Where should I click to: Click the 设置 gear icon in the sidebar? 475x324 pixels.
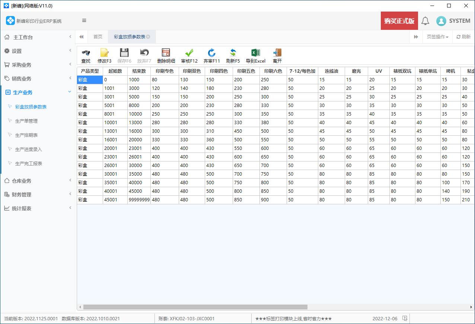(7, 51)
